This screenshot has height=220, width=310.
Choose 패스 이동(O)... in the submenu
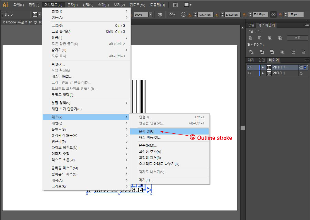pyautogui.click(x=169, y=138)
